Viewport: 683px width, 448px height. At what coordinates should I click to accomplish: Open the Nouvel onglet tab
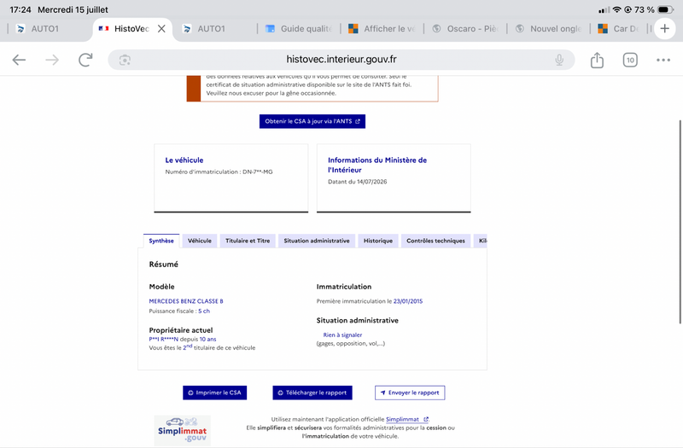coord(548,29)
